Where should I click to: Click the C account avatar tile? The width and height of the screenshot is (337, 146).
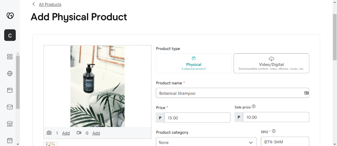10,35
